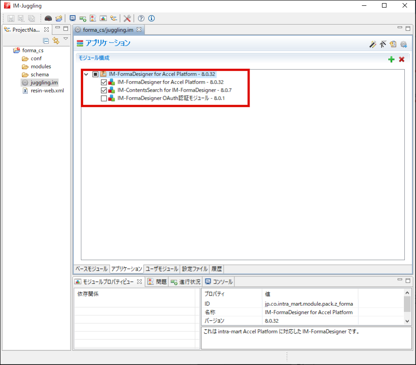Click the green plus add module icon

tap(391, 59)
